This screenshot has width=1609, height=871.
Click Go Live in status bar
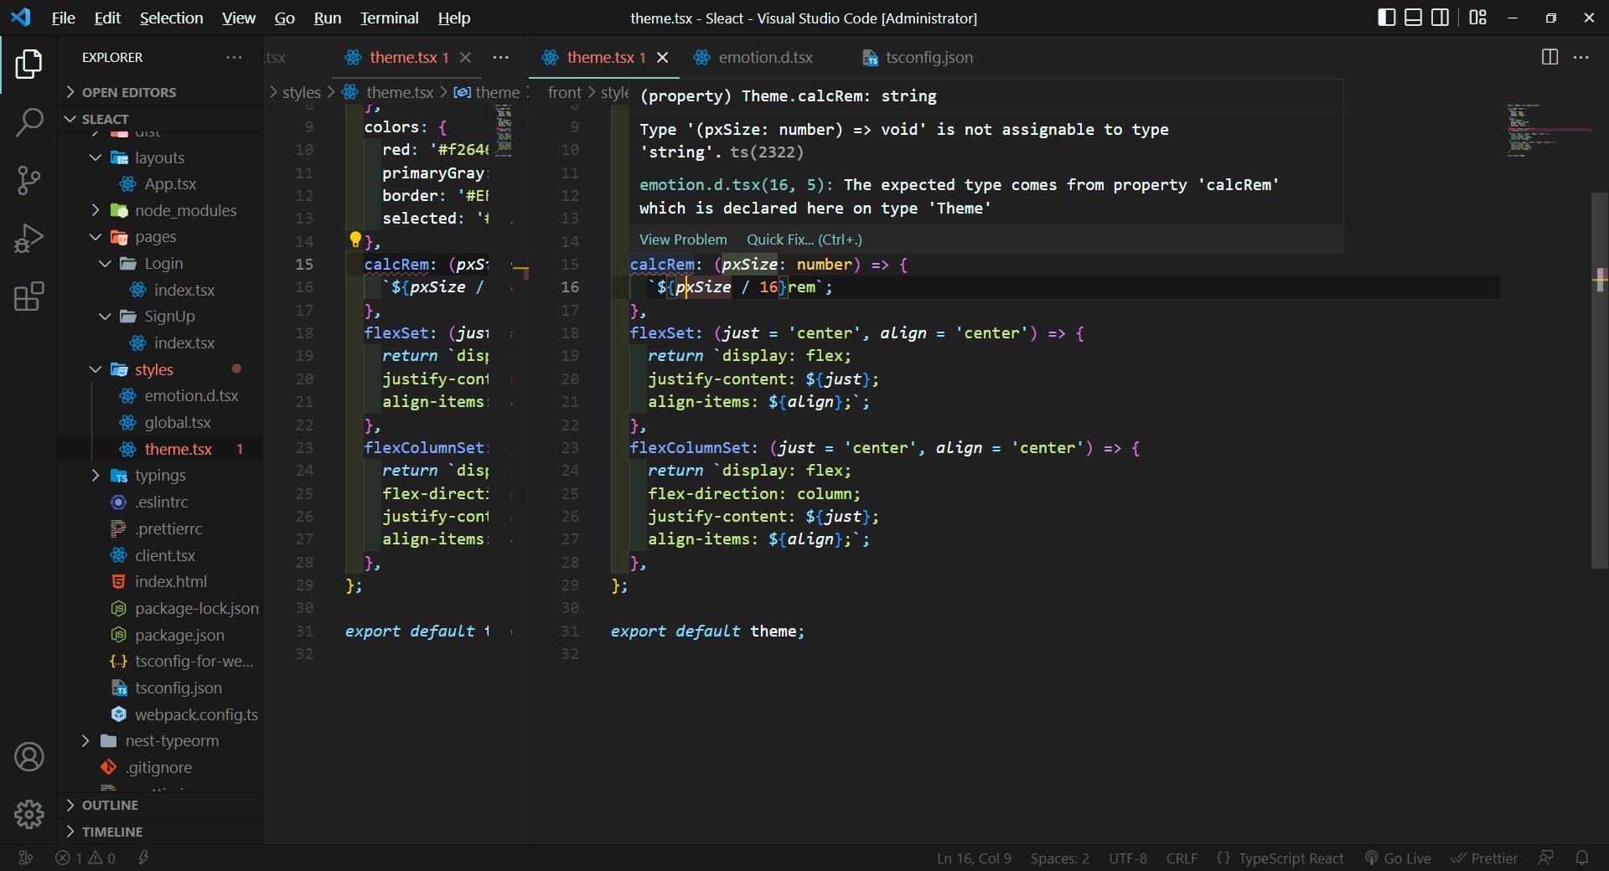tap(1398, 858)
